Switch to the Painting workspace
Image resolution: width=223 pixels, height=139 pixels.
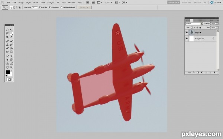[x=187, y=3]
